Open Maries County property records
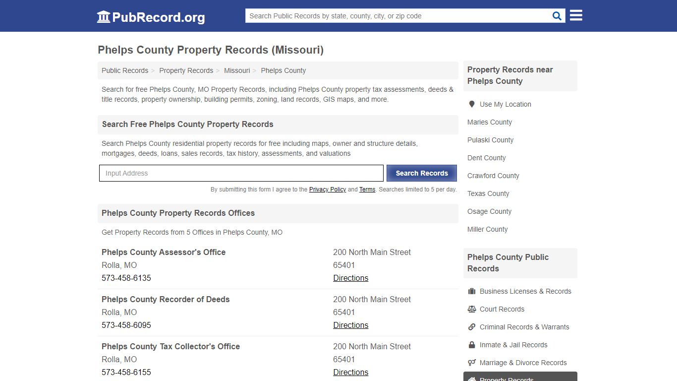 coord(490,122)
